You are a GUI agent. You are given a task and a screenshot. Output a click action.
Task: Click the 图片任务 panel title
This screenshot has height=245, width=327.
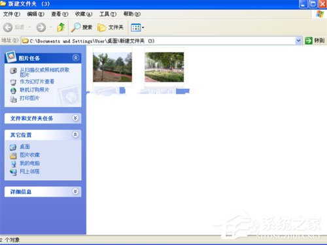coord(29,58)
